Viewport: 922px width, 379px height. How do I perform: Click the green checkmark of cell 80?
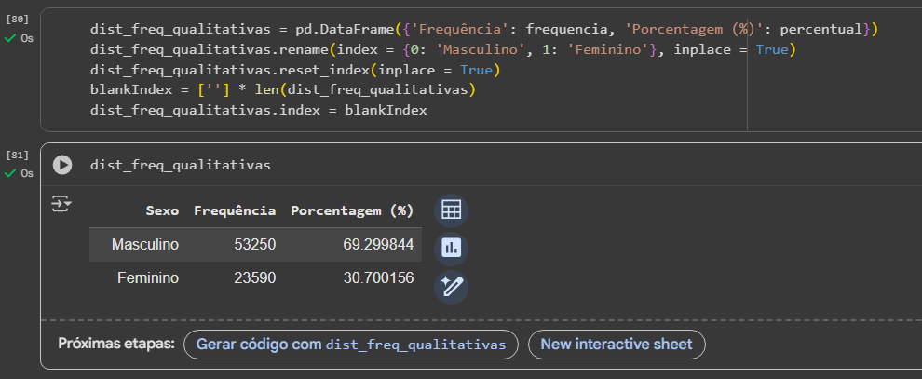pyautogui.click(x=10, y=39)
